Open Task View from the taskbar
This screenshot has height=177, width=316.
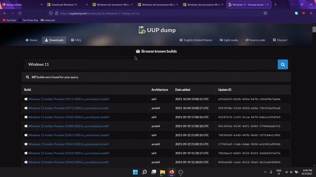[x=154, y=172]
